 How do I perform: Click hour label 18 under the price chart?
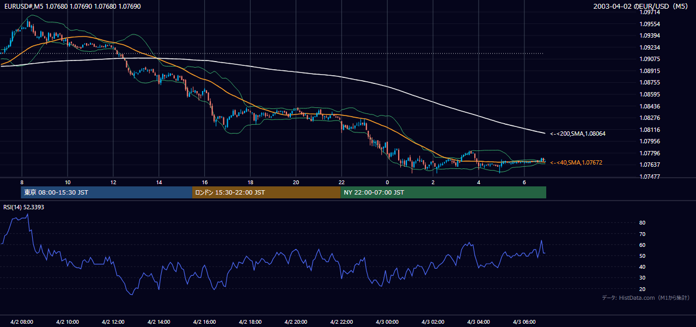tap(251, 182)
